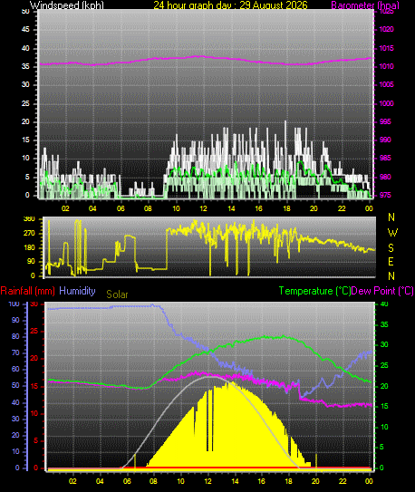Click the '60' humidity axis value
Screen dimensions: 415x492
pyautogui.click(x=15, y=370)
